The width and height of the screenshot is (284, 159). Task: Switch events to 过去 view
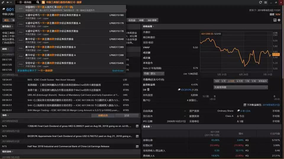(127, 115)
